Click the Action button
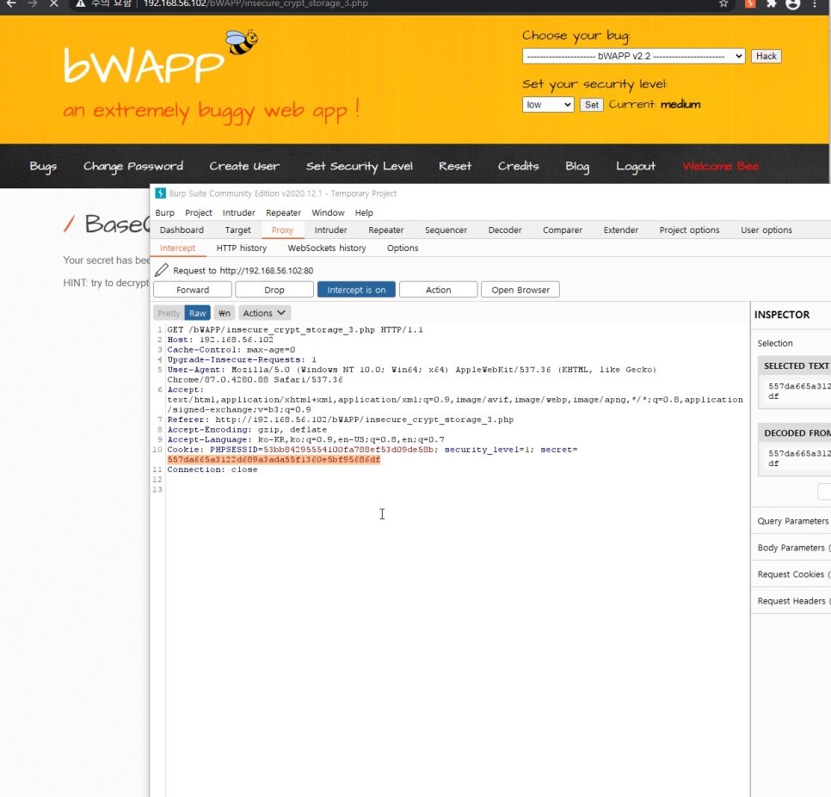The width and height of the screenshot is (831, 797). click(x=438, y=290)
